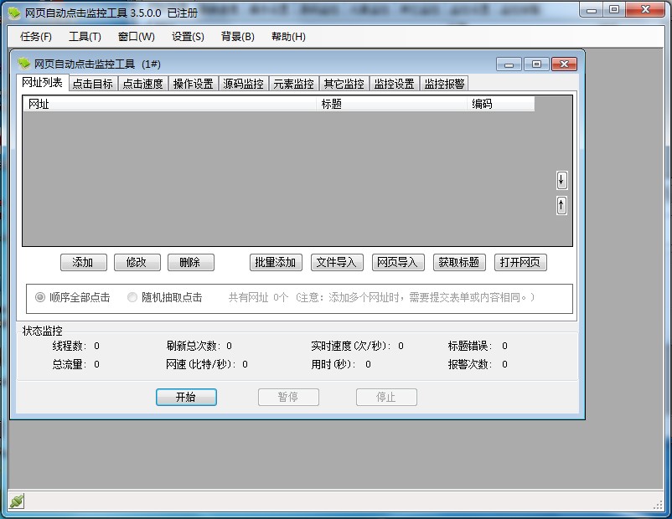
Task: Open the 设置(S) menu
Action: click(x=188, y=37)
